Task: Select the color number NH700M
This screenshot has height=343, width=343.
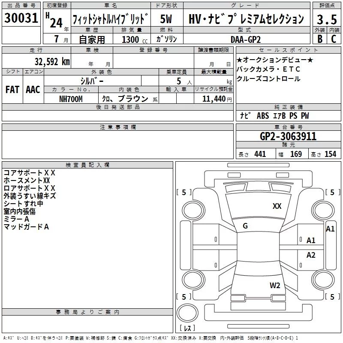Action: click(71, 99)
